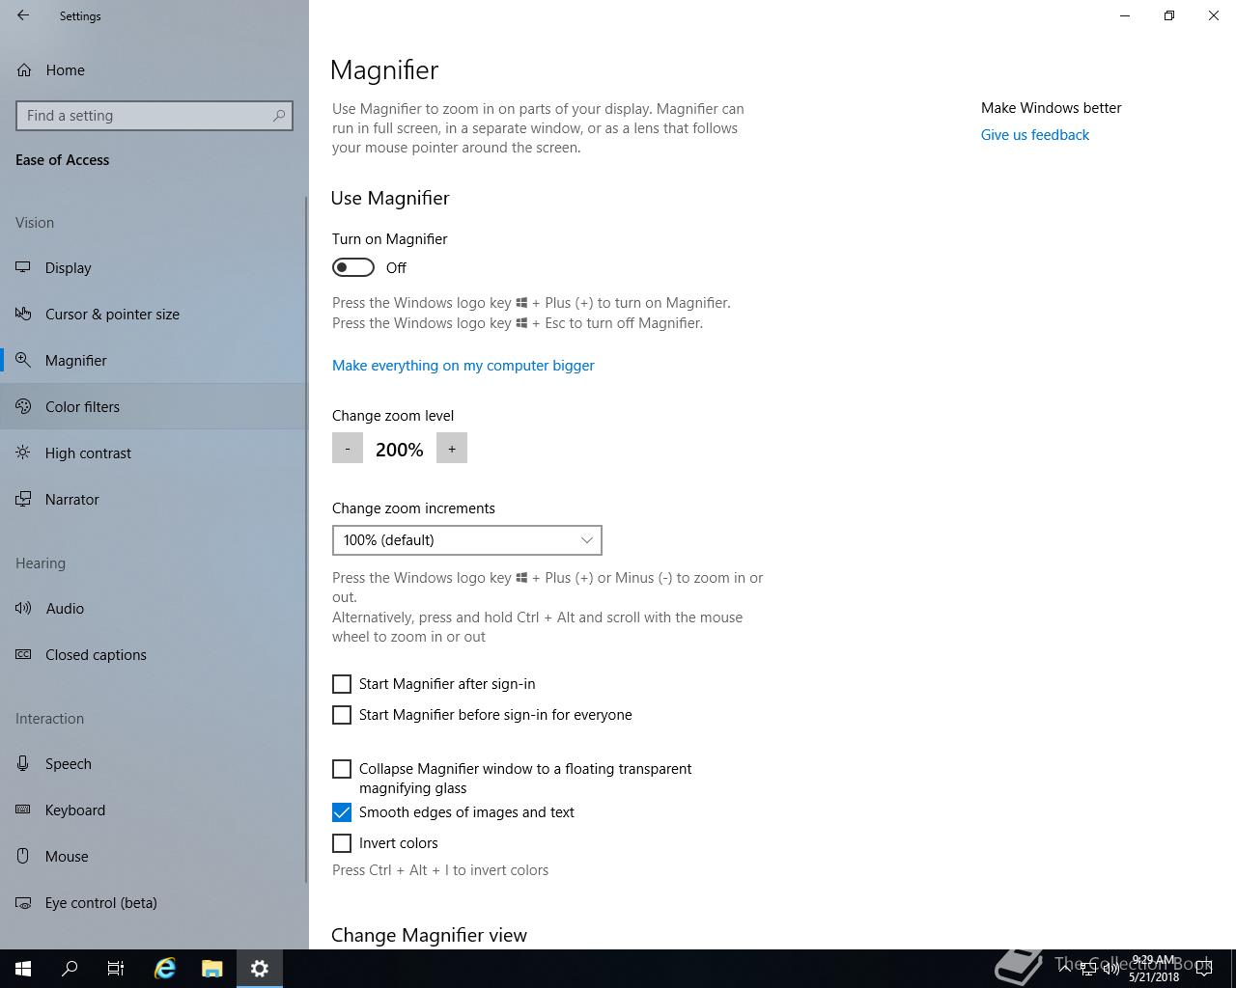The width and height of the screenshot is (1236, 988).
Task: Open Speech settings
Action: (154, 763)
